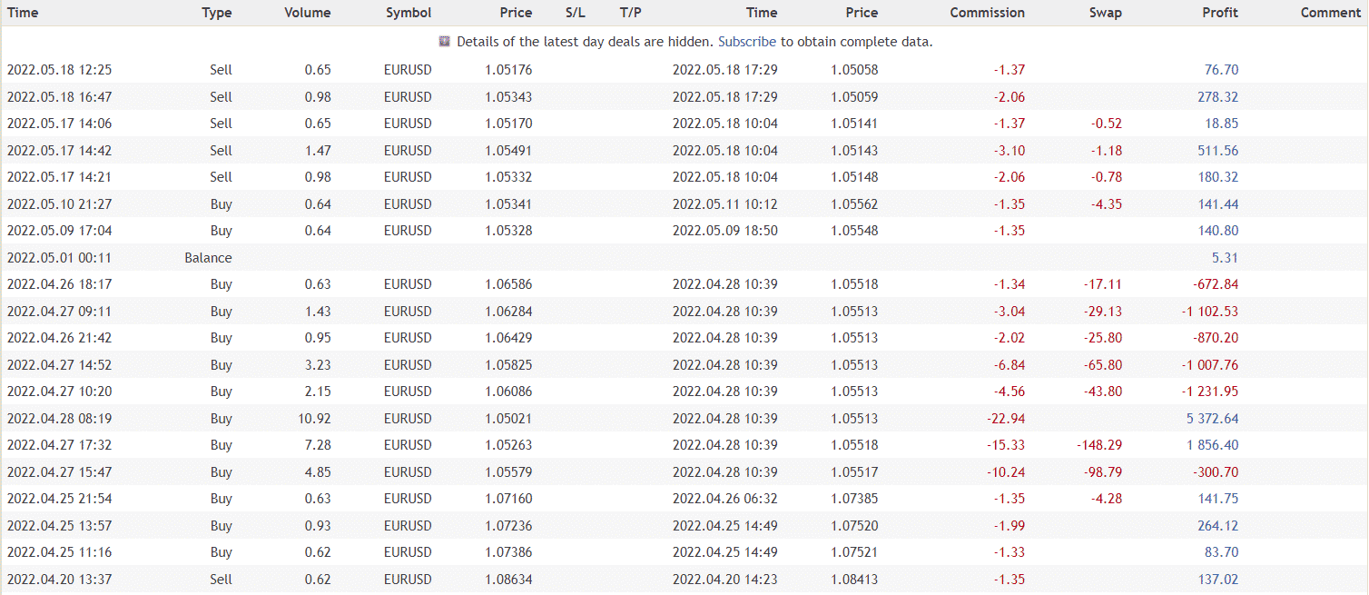Select profit -1 102.53
Image resolution: width=1369 pixels, height=595 pixels.
pyautogui.click(x=1209, y=312)
